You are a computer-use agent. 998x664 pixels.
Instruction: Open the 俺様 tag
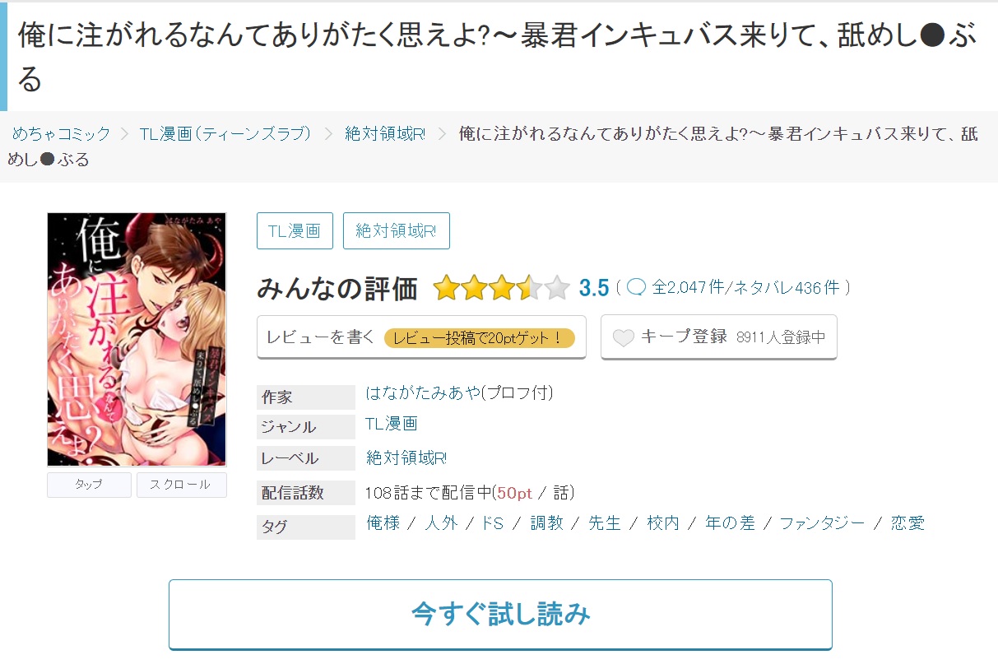coord(383,523)
